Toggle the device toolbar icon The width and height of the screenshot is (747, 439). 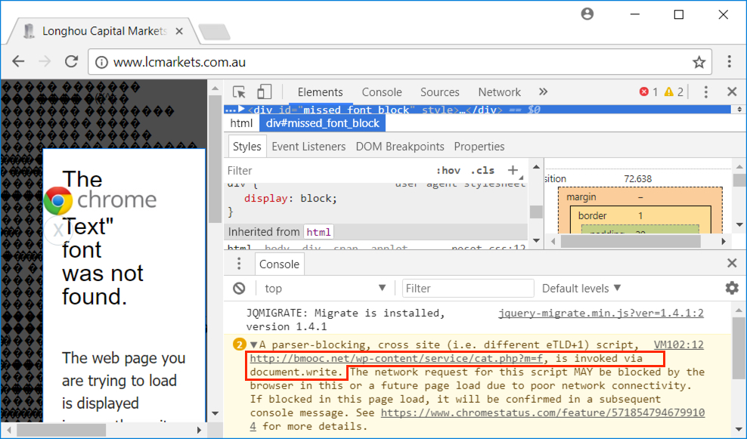264,92
